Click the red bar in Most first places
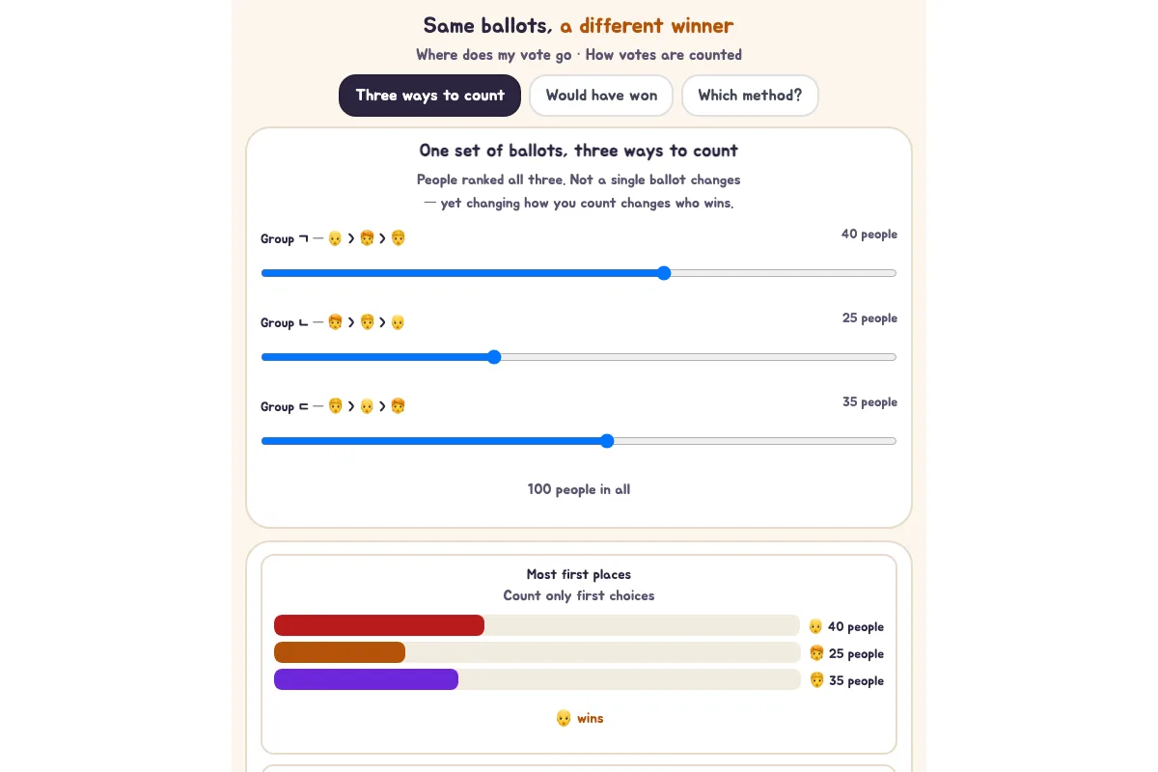 379,625
